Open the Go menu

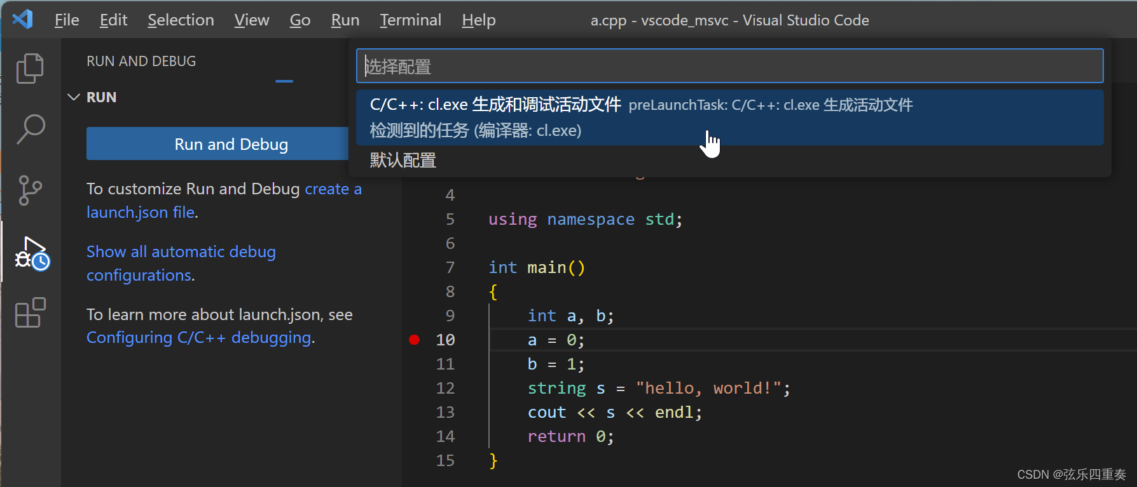pos(300,20)
